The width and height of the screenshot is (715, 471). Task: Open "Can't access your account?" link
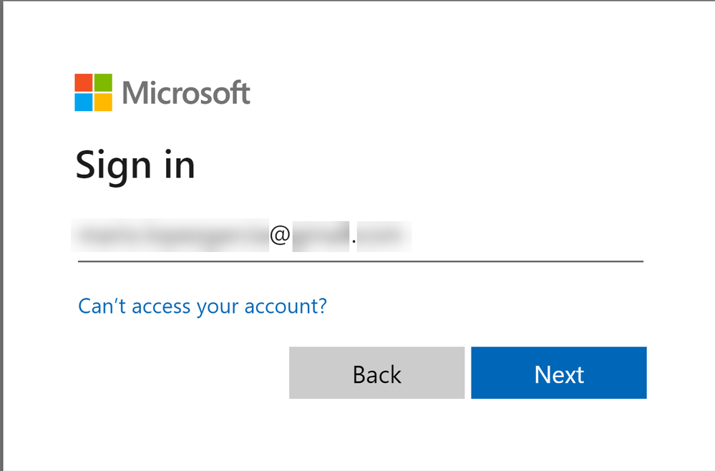tap(202, 306)
